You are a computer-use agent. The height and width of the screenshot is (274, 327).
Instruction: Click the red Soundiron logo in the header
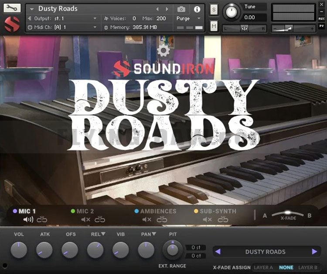[12, 24]
